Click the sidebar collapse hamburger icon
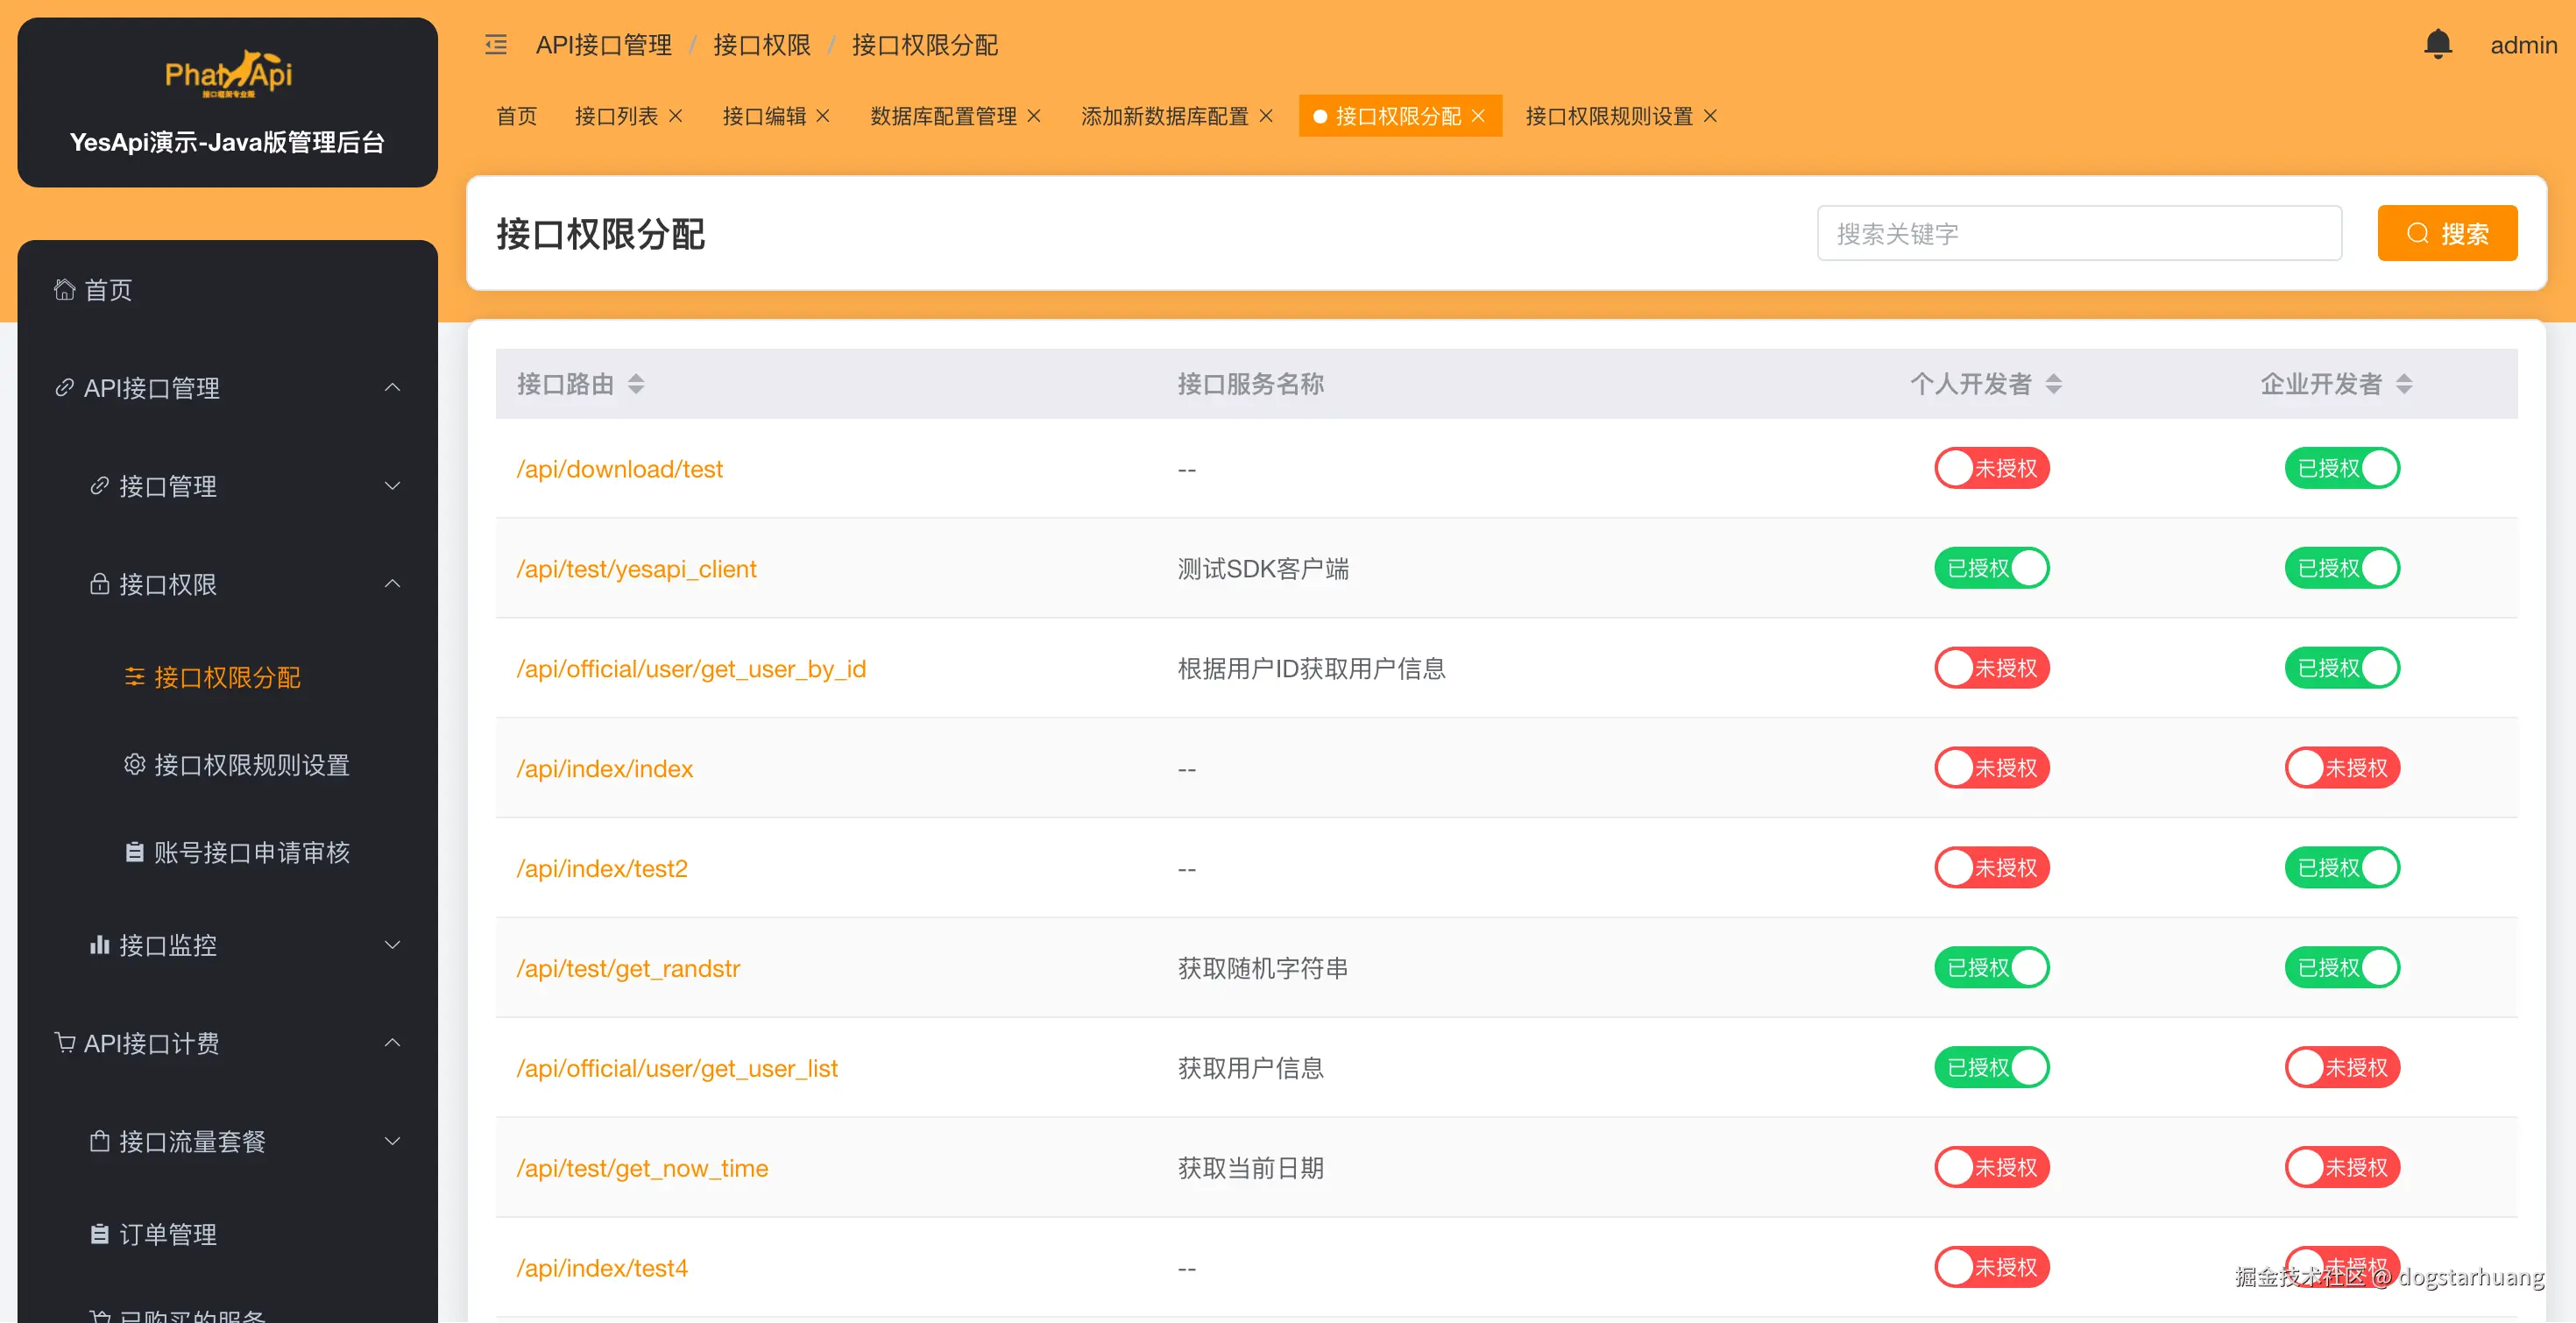Screen dimensions: 2576x1323 tap(496, 44)
